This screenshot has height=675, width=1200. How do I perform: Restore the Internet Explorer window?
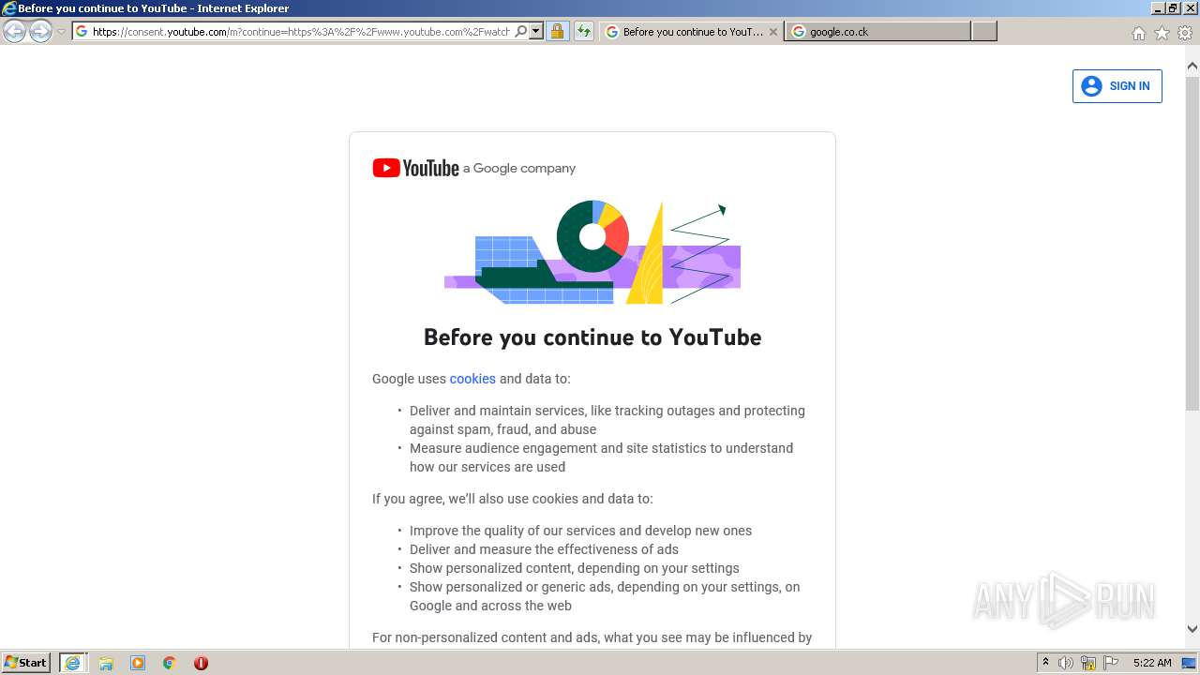pos(1173,7)
